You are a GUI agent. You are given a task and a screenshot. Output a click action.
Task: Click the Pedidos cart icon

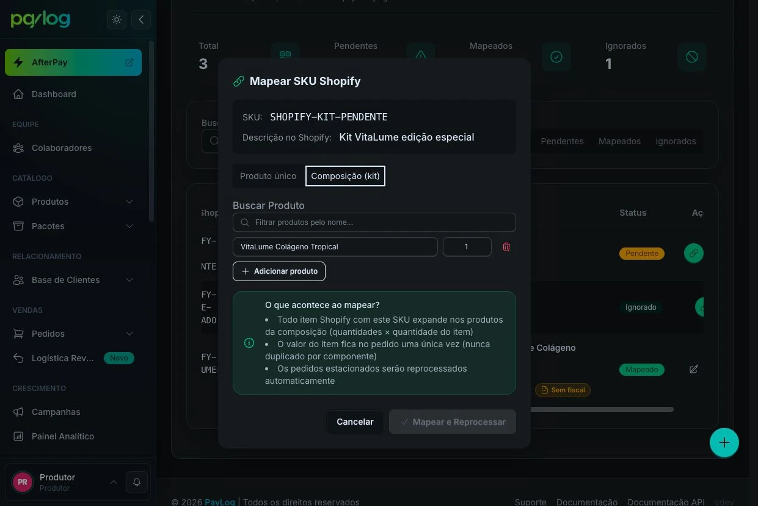[x=19, y=334]
